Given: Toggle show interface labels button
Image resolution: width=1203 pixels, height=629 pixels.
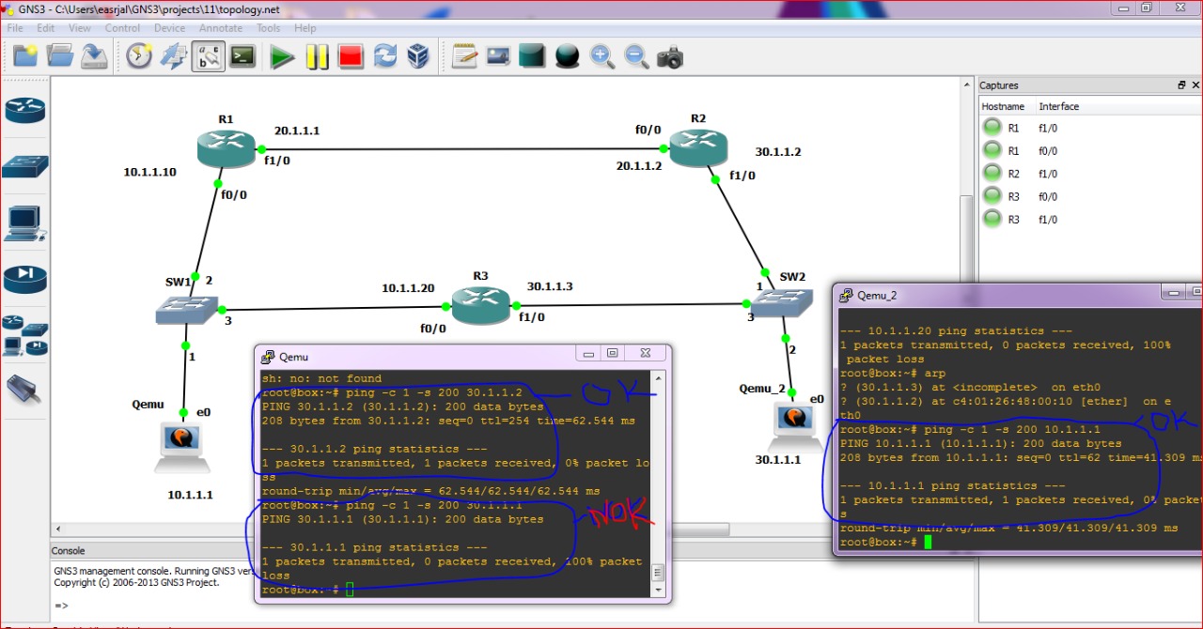Looking at the screenshot, I should (208, 57).
